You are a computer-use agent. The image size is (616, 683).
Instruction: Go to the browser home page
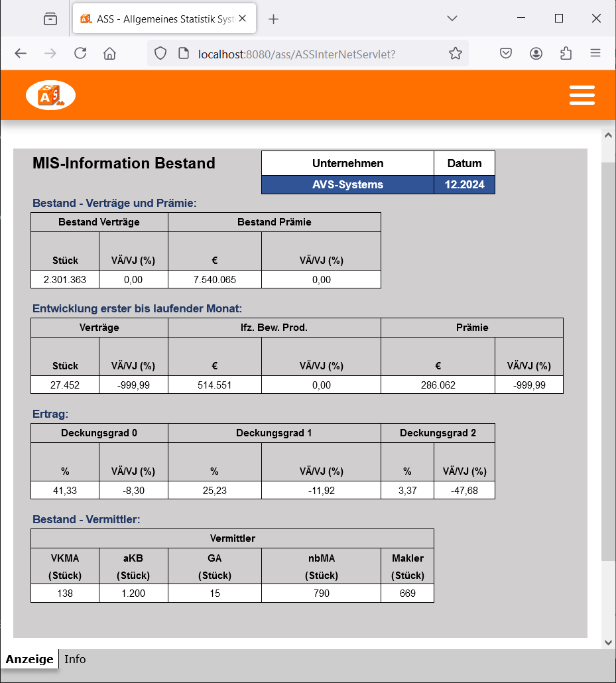point(110,54)
